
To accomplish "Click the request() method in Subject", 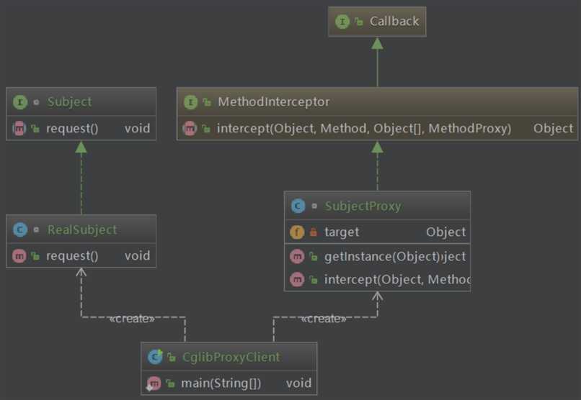I will pyautogui.click(x=72, y=129).
